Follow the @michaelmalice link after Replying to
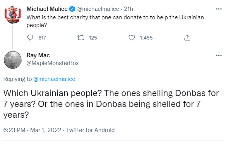The image size is (226, 146). tap(54, 79)
